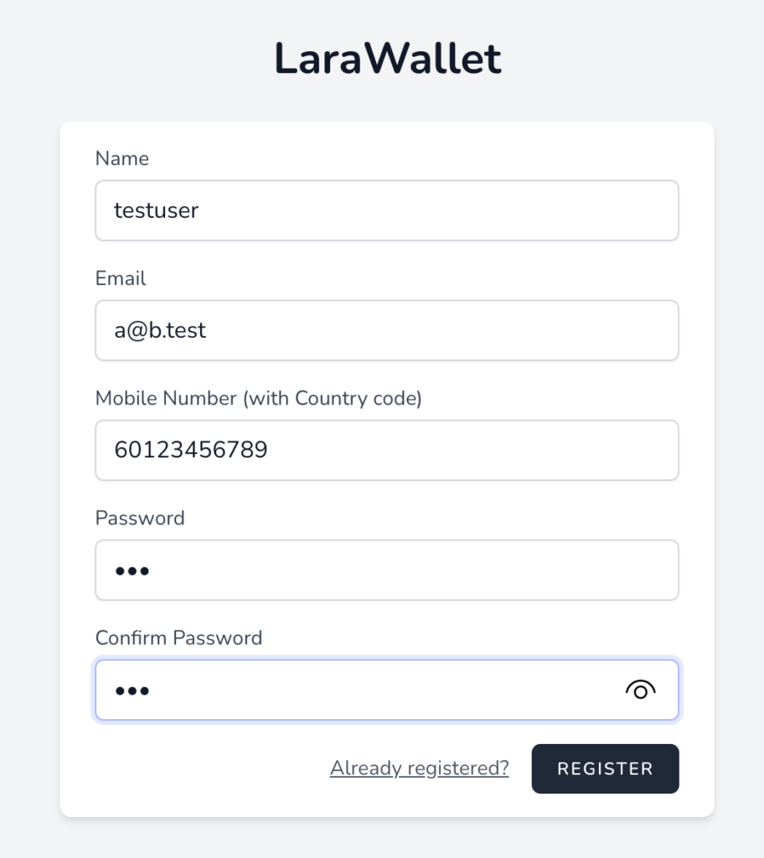Click the LaraWallet heading
764x858 pixels.
(x=388, y=59)
